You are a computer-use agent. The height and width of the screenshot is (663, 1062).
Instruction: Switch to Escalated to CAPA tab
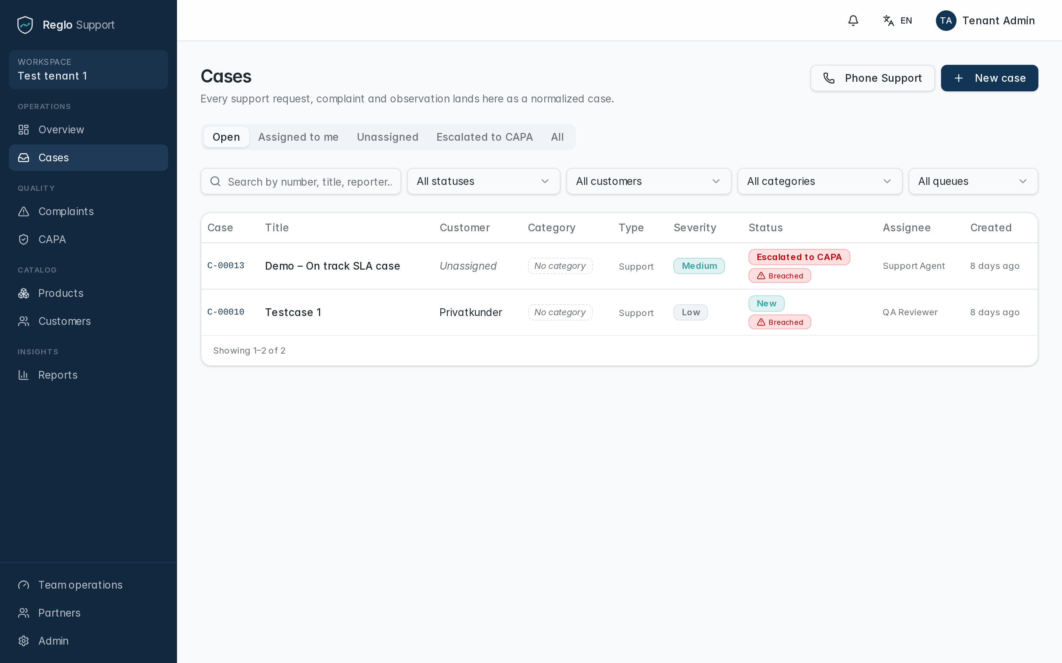[x=485, y=137]
